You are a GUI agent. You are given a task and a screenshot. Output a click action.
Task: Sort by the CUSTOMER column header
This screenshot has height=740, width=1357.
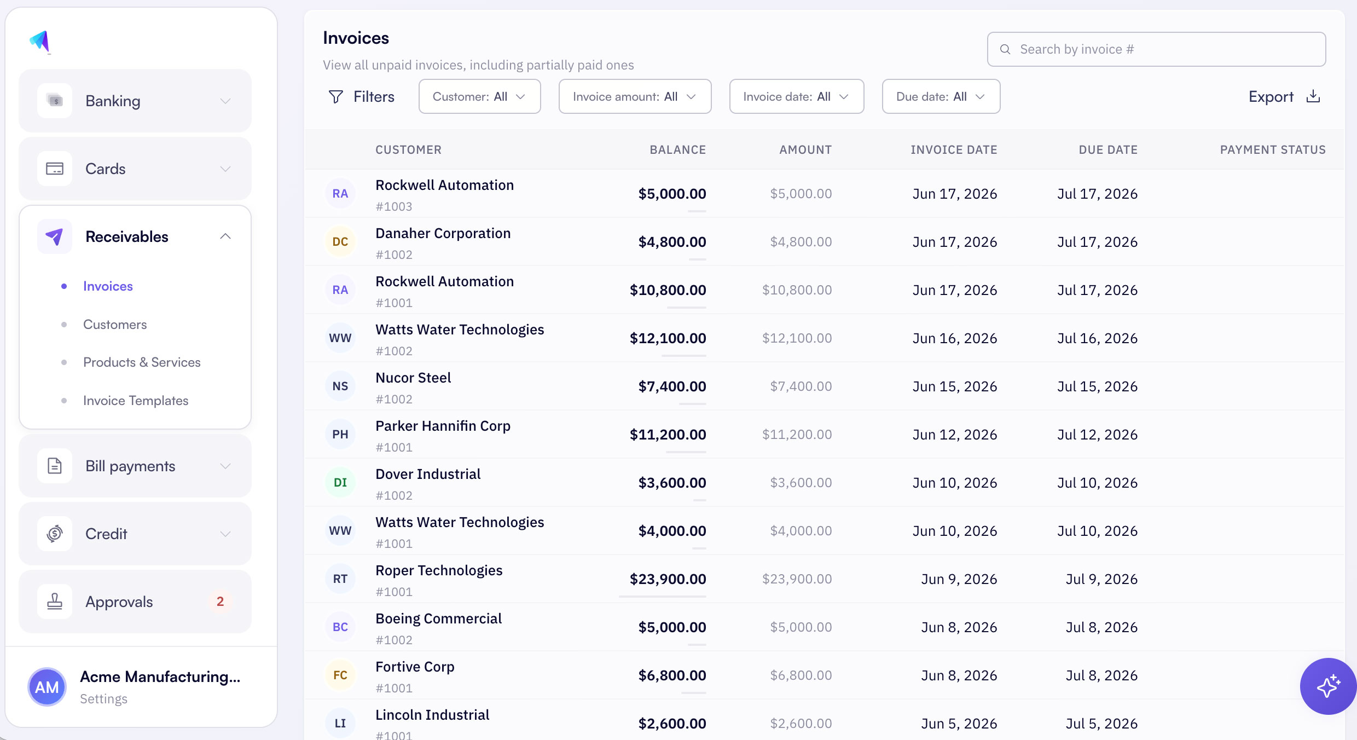pyautogui.click(x=408, y=150)
